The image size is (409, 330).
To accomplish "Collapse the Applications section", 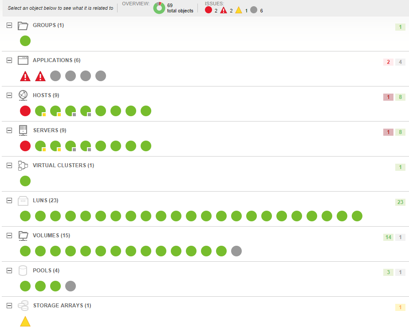I will (x=9, y=60).
